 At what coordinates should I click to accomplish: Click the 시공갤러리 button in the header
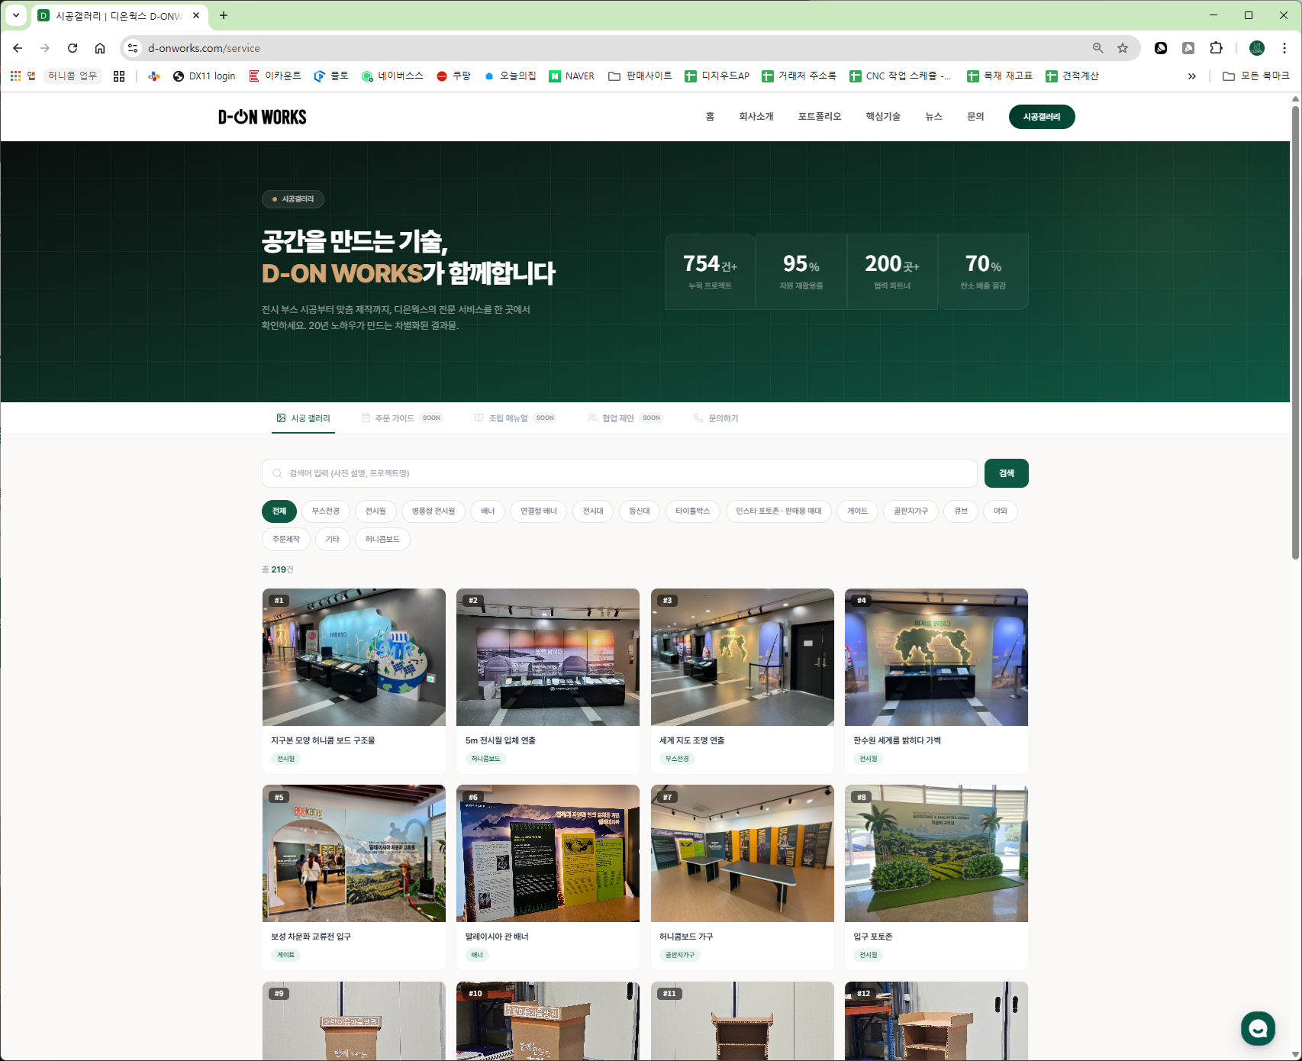click(1042, 117)
